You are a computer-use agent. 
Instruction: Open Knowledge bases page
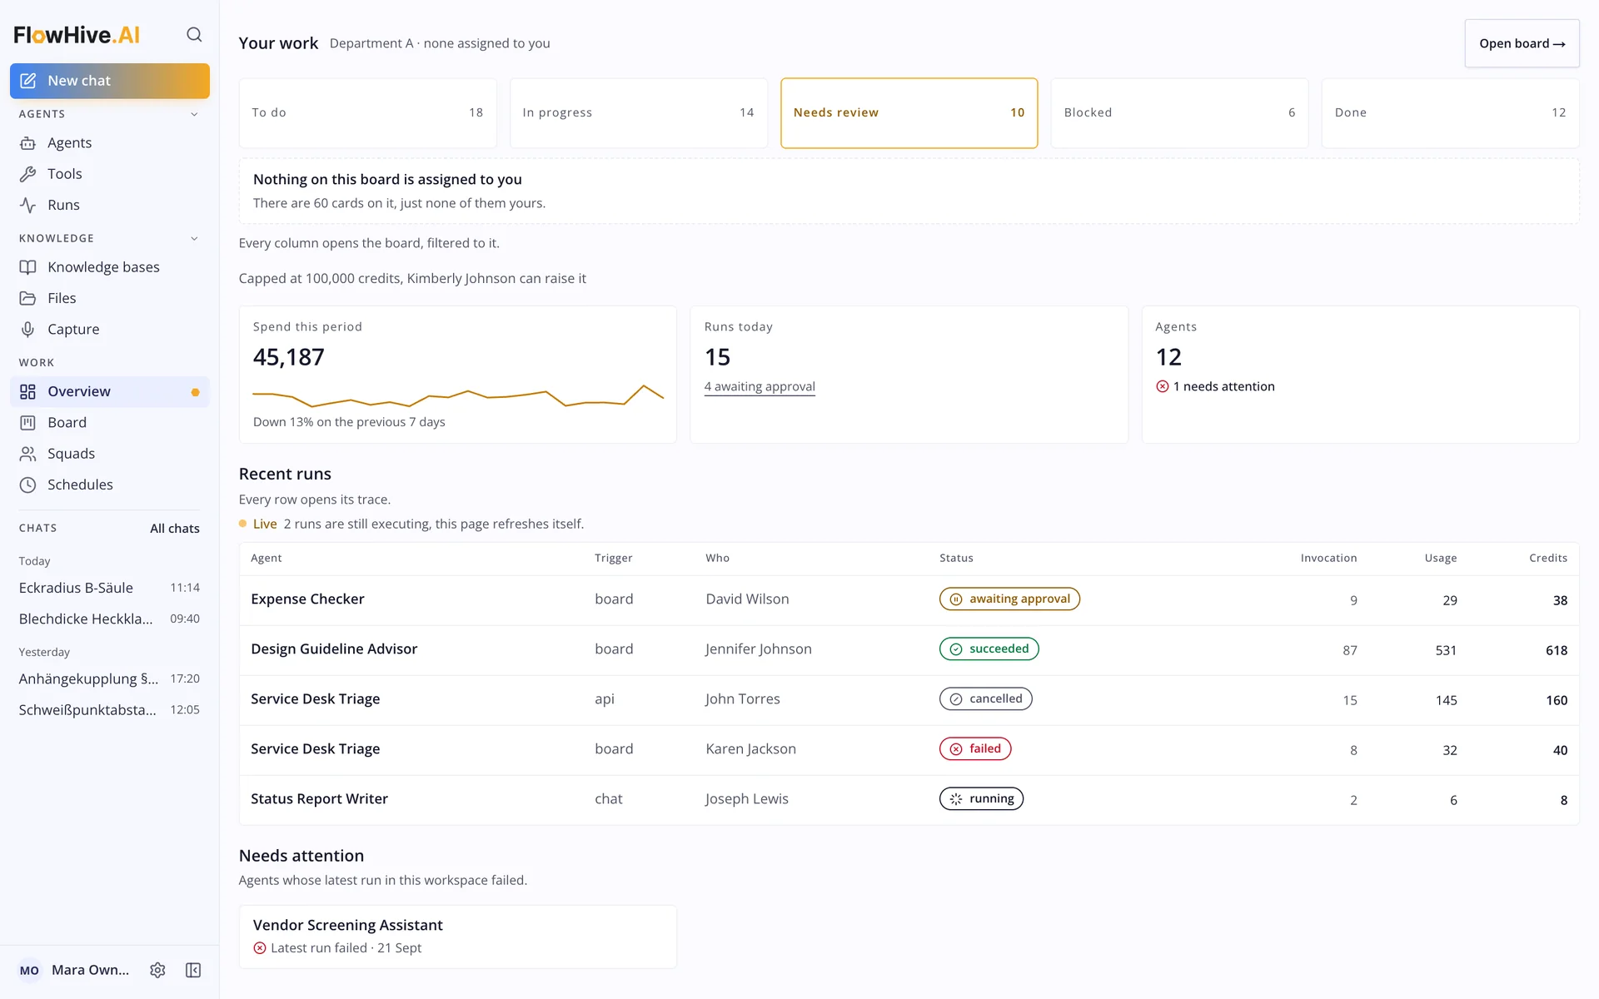[110, 267]
